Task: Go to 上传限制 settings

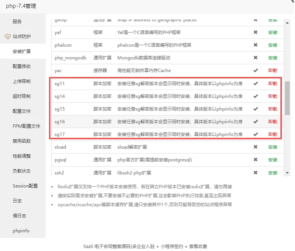Action: tap(22, 81)
